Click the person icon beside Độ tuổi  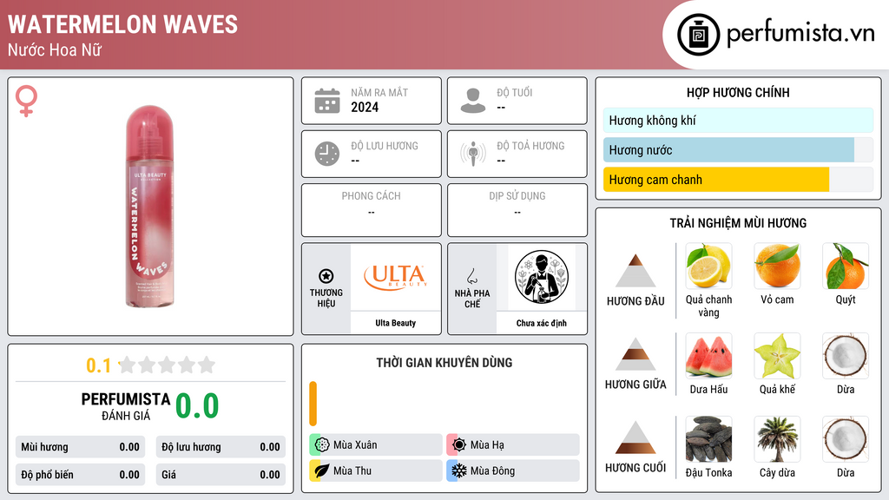(473, 101)
